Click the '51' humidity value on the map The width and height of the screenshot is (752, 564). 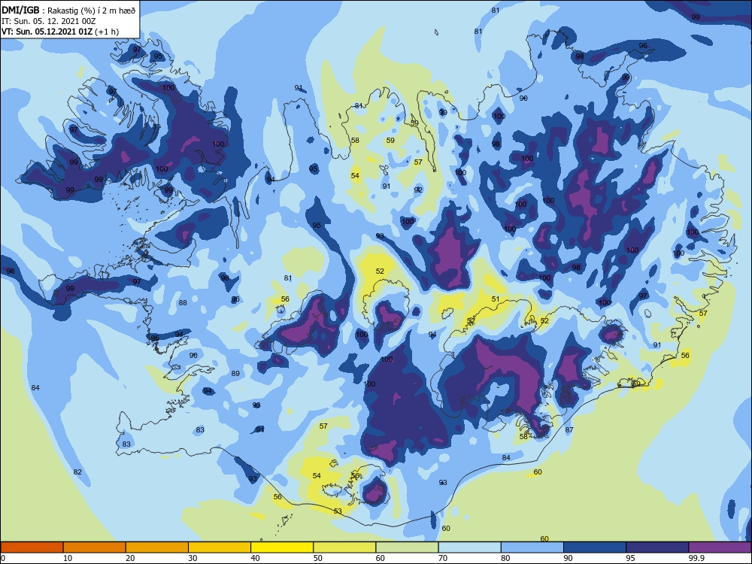(x=496, y=299)
